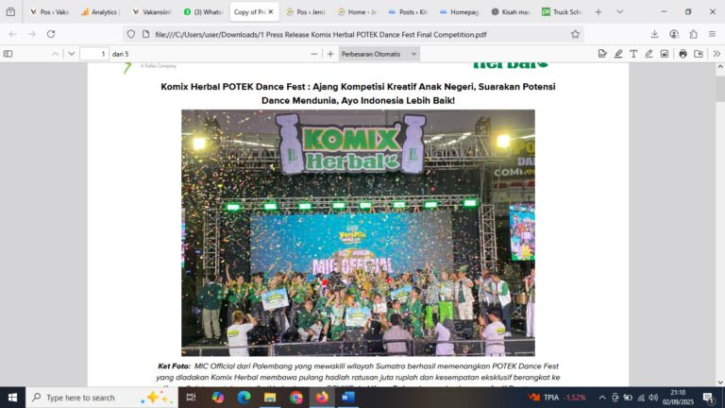Print the PDF document
Viewport: 725px width, 408px height.
click(x=683, y=54)
